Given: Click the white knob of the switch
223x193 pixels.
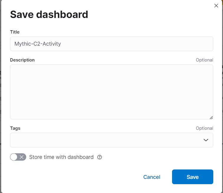Looking at the screenshot, I should pyautogui.click(x=14, y=157).
